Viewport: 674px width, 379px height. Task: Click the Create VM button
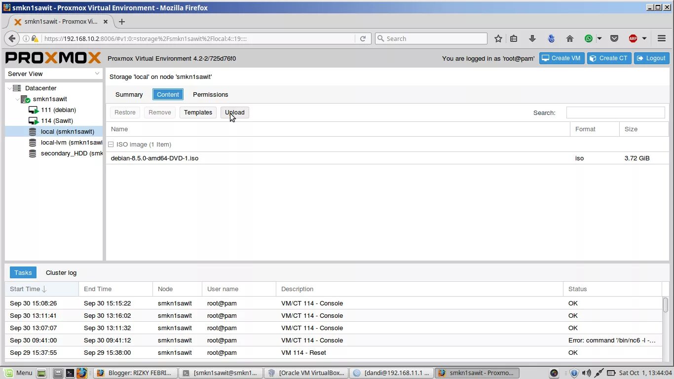click(x=562, y=58)
